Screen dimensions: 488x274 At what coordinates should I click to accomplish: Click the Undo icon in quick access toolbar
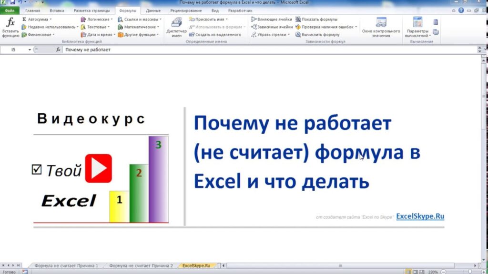tap(20, 2)
